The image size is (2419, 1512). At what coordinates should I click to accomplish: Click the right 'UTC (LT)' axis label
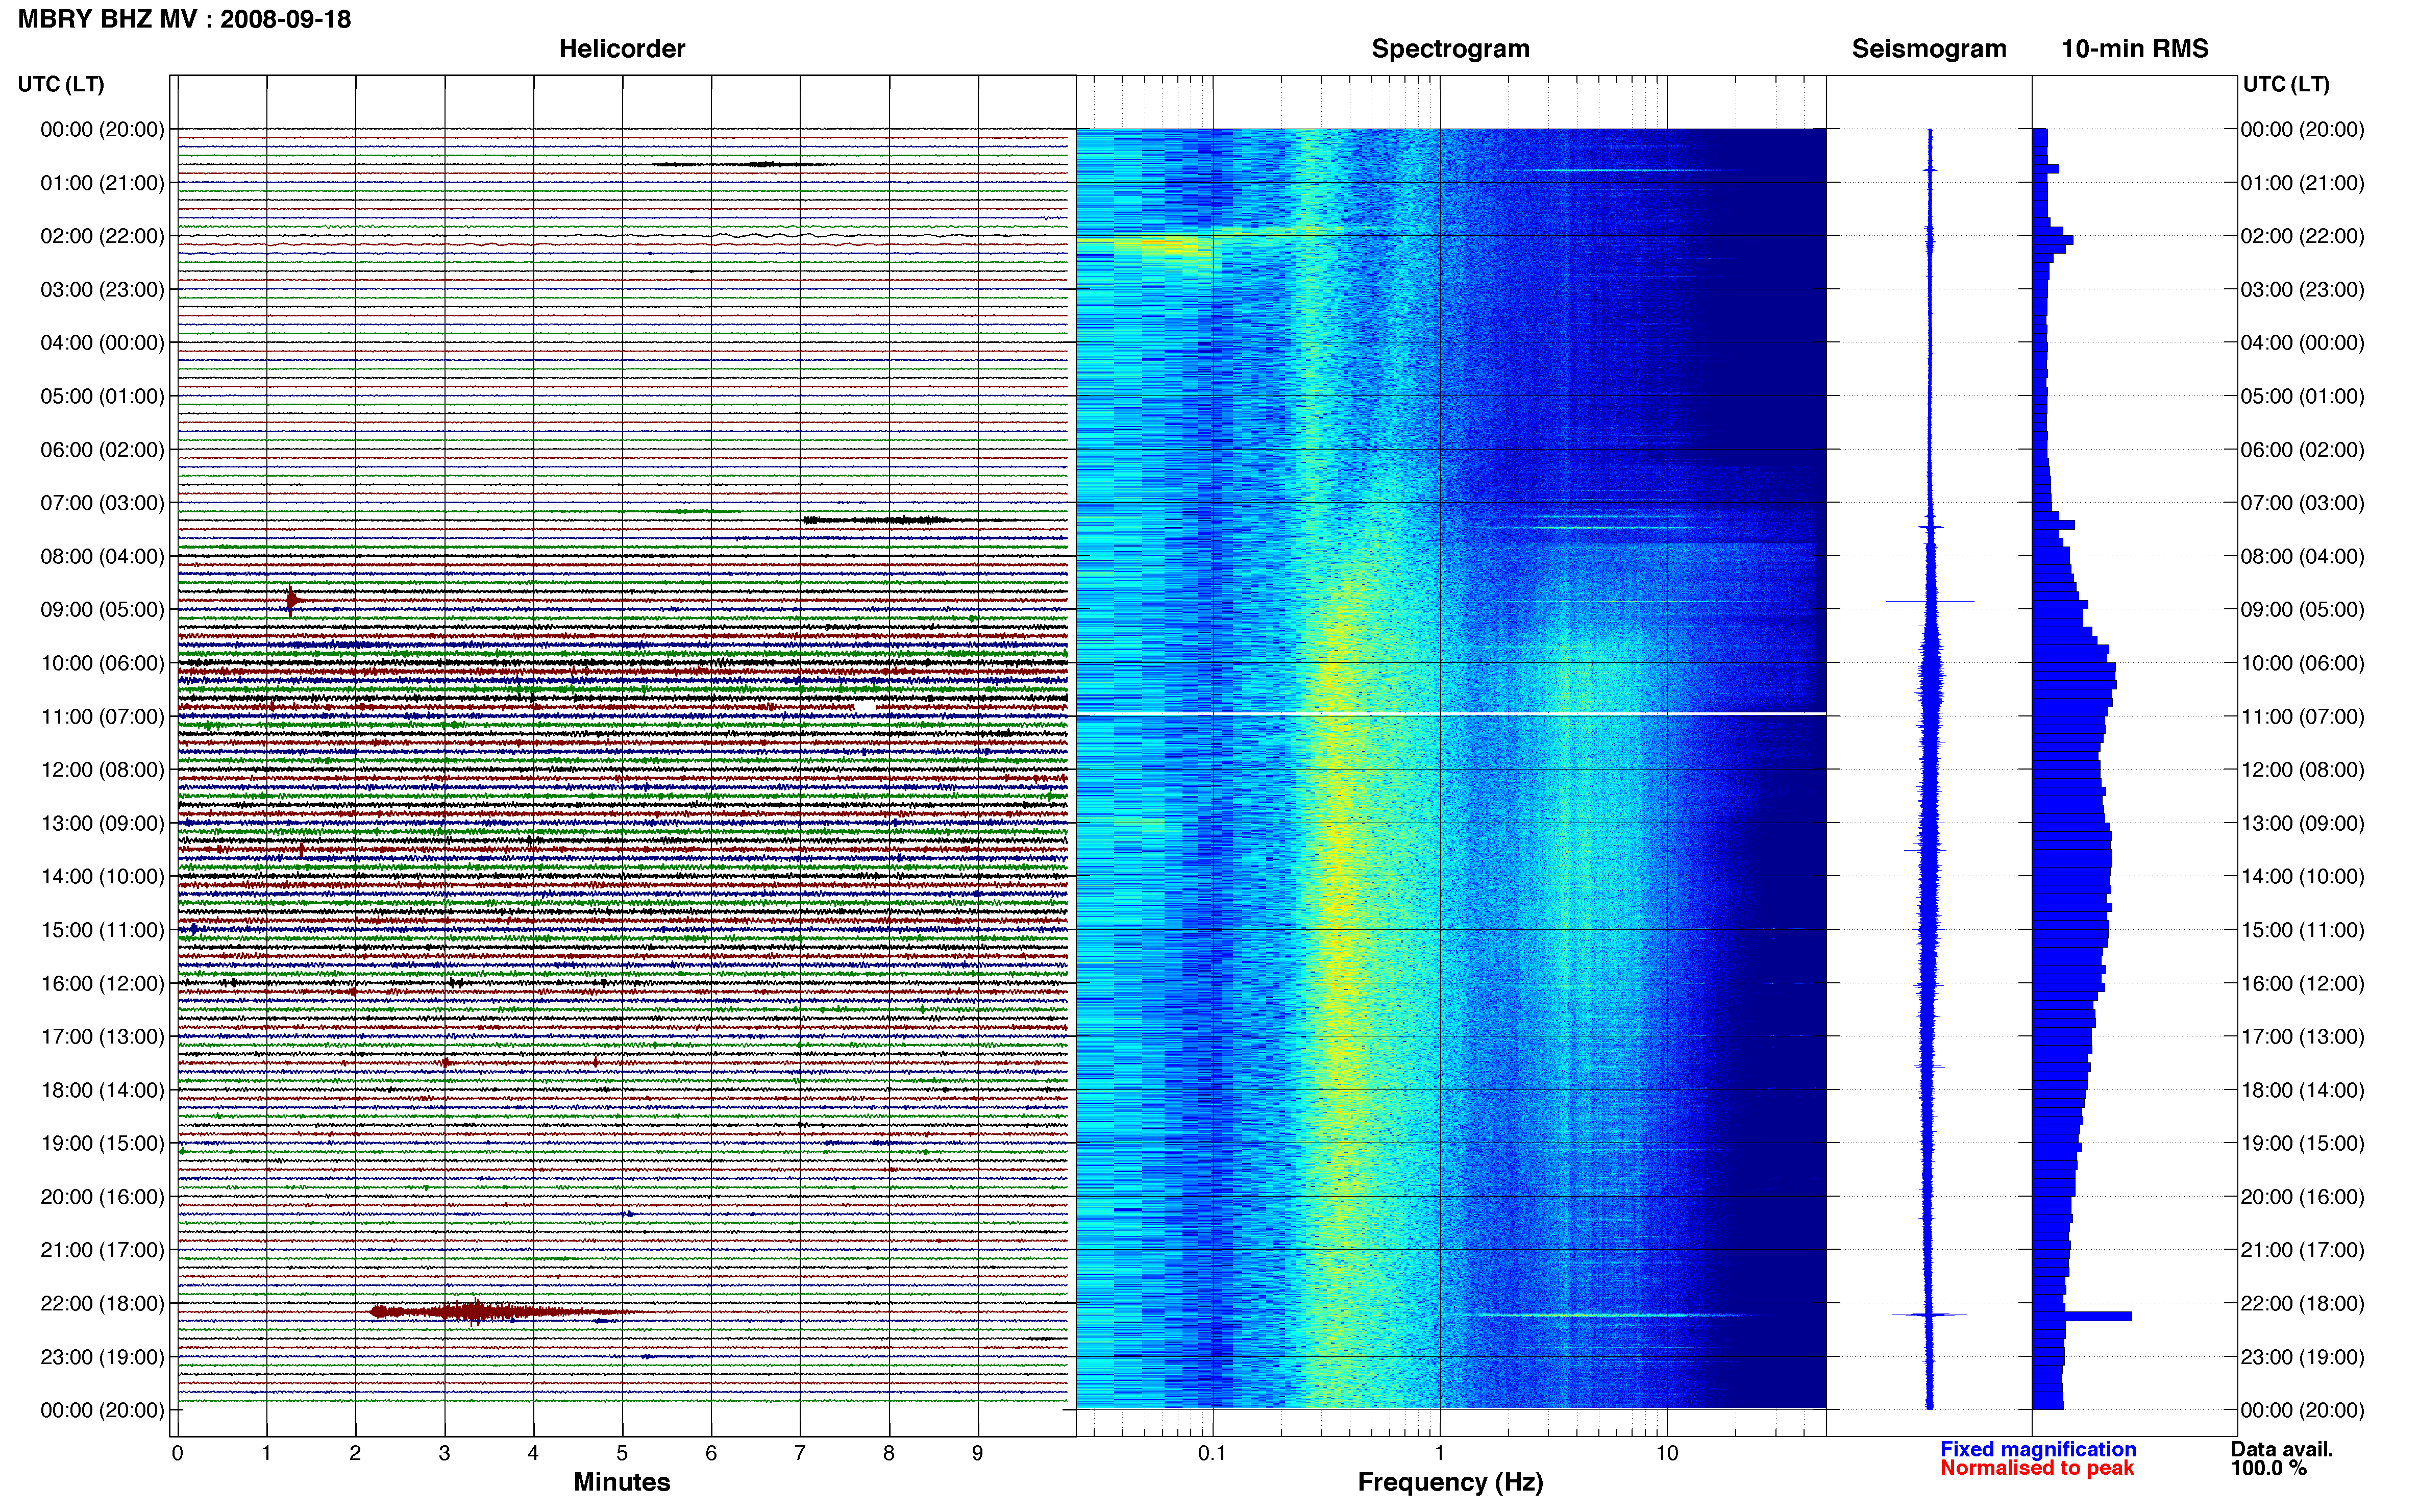2286,84
